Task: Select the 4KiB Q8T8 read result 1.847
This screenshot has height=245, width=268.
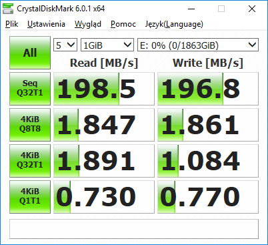Action: point(104,125)
